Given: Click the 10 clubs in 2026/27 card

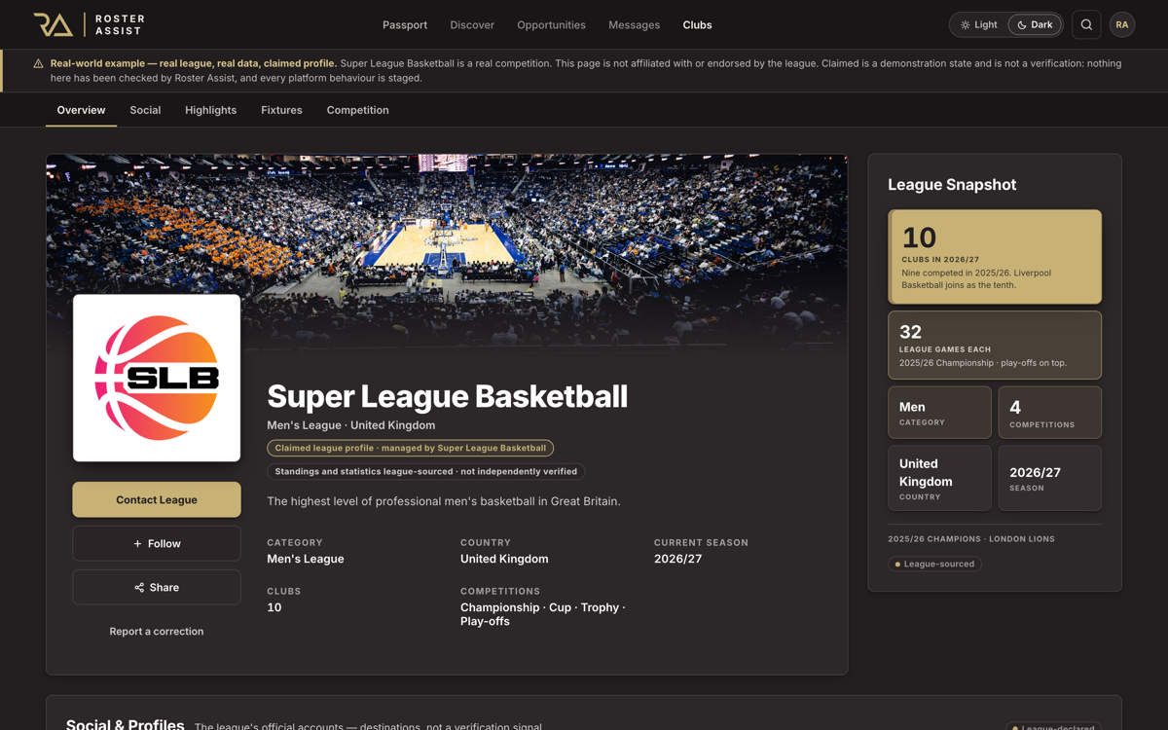Looking at the screenshot, I should pyautogui.click(x=995, y=257).
